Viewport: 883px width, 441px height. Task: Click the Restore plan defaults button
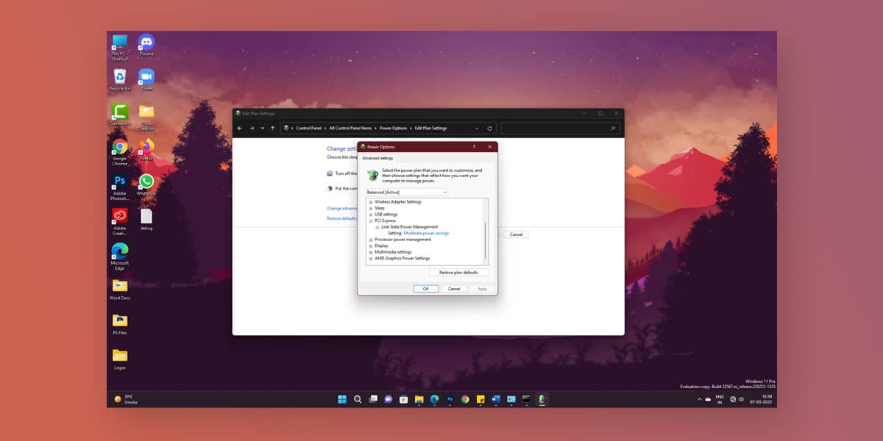coord(458,273)
